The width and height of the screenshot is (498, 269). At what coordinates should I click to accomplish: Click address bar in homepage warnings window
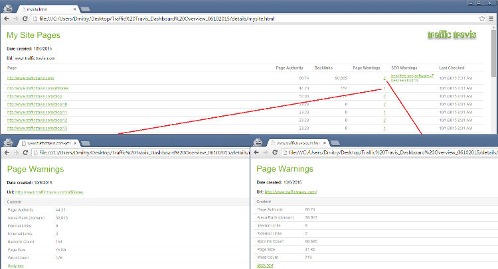pyautogui.click(x=390, y=152)
